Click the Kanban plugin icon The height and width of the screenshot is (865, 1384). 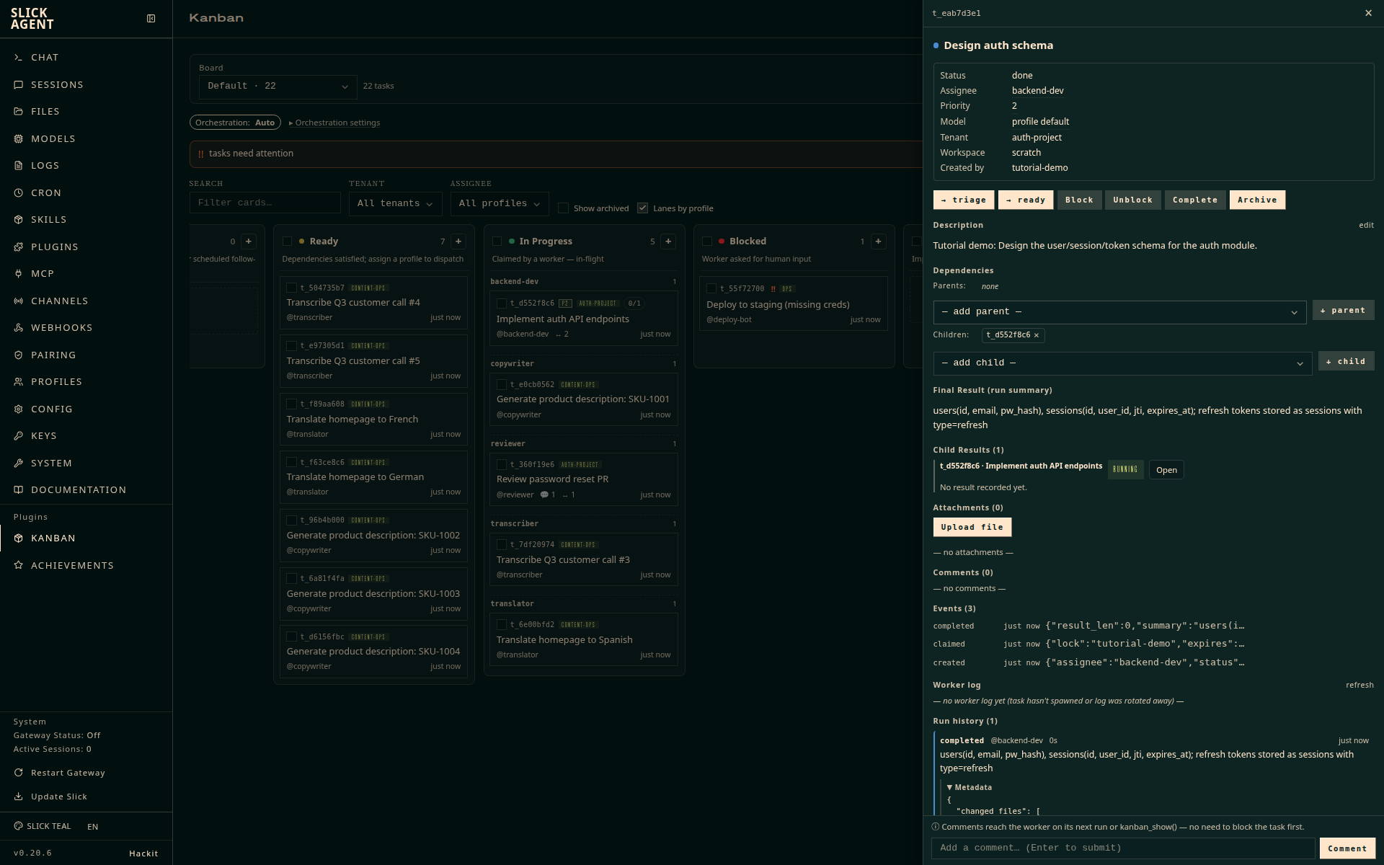point(19,538)
